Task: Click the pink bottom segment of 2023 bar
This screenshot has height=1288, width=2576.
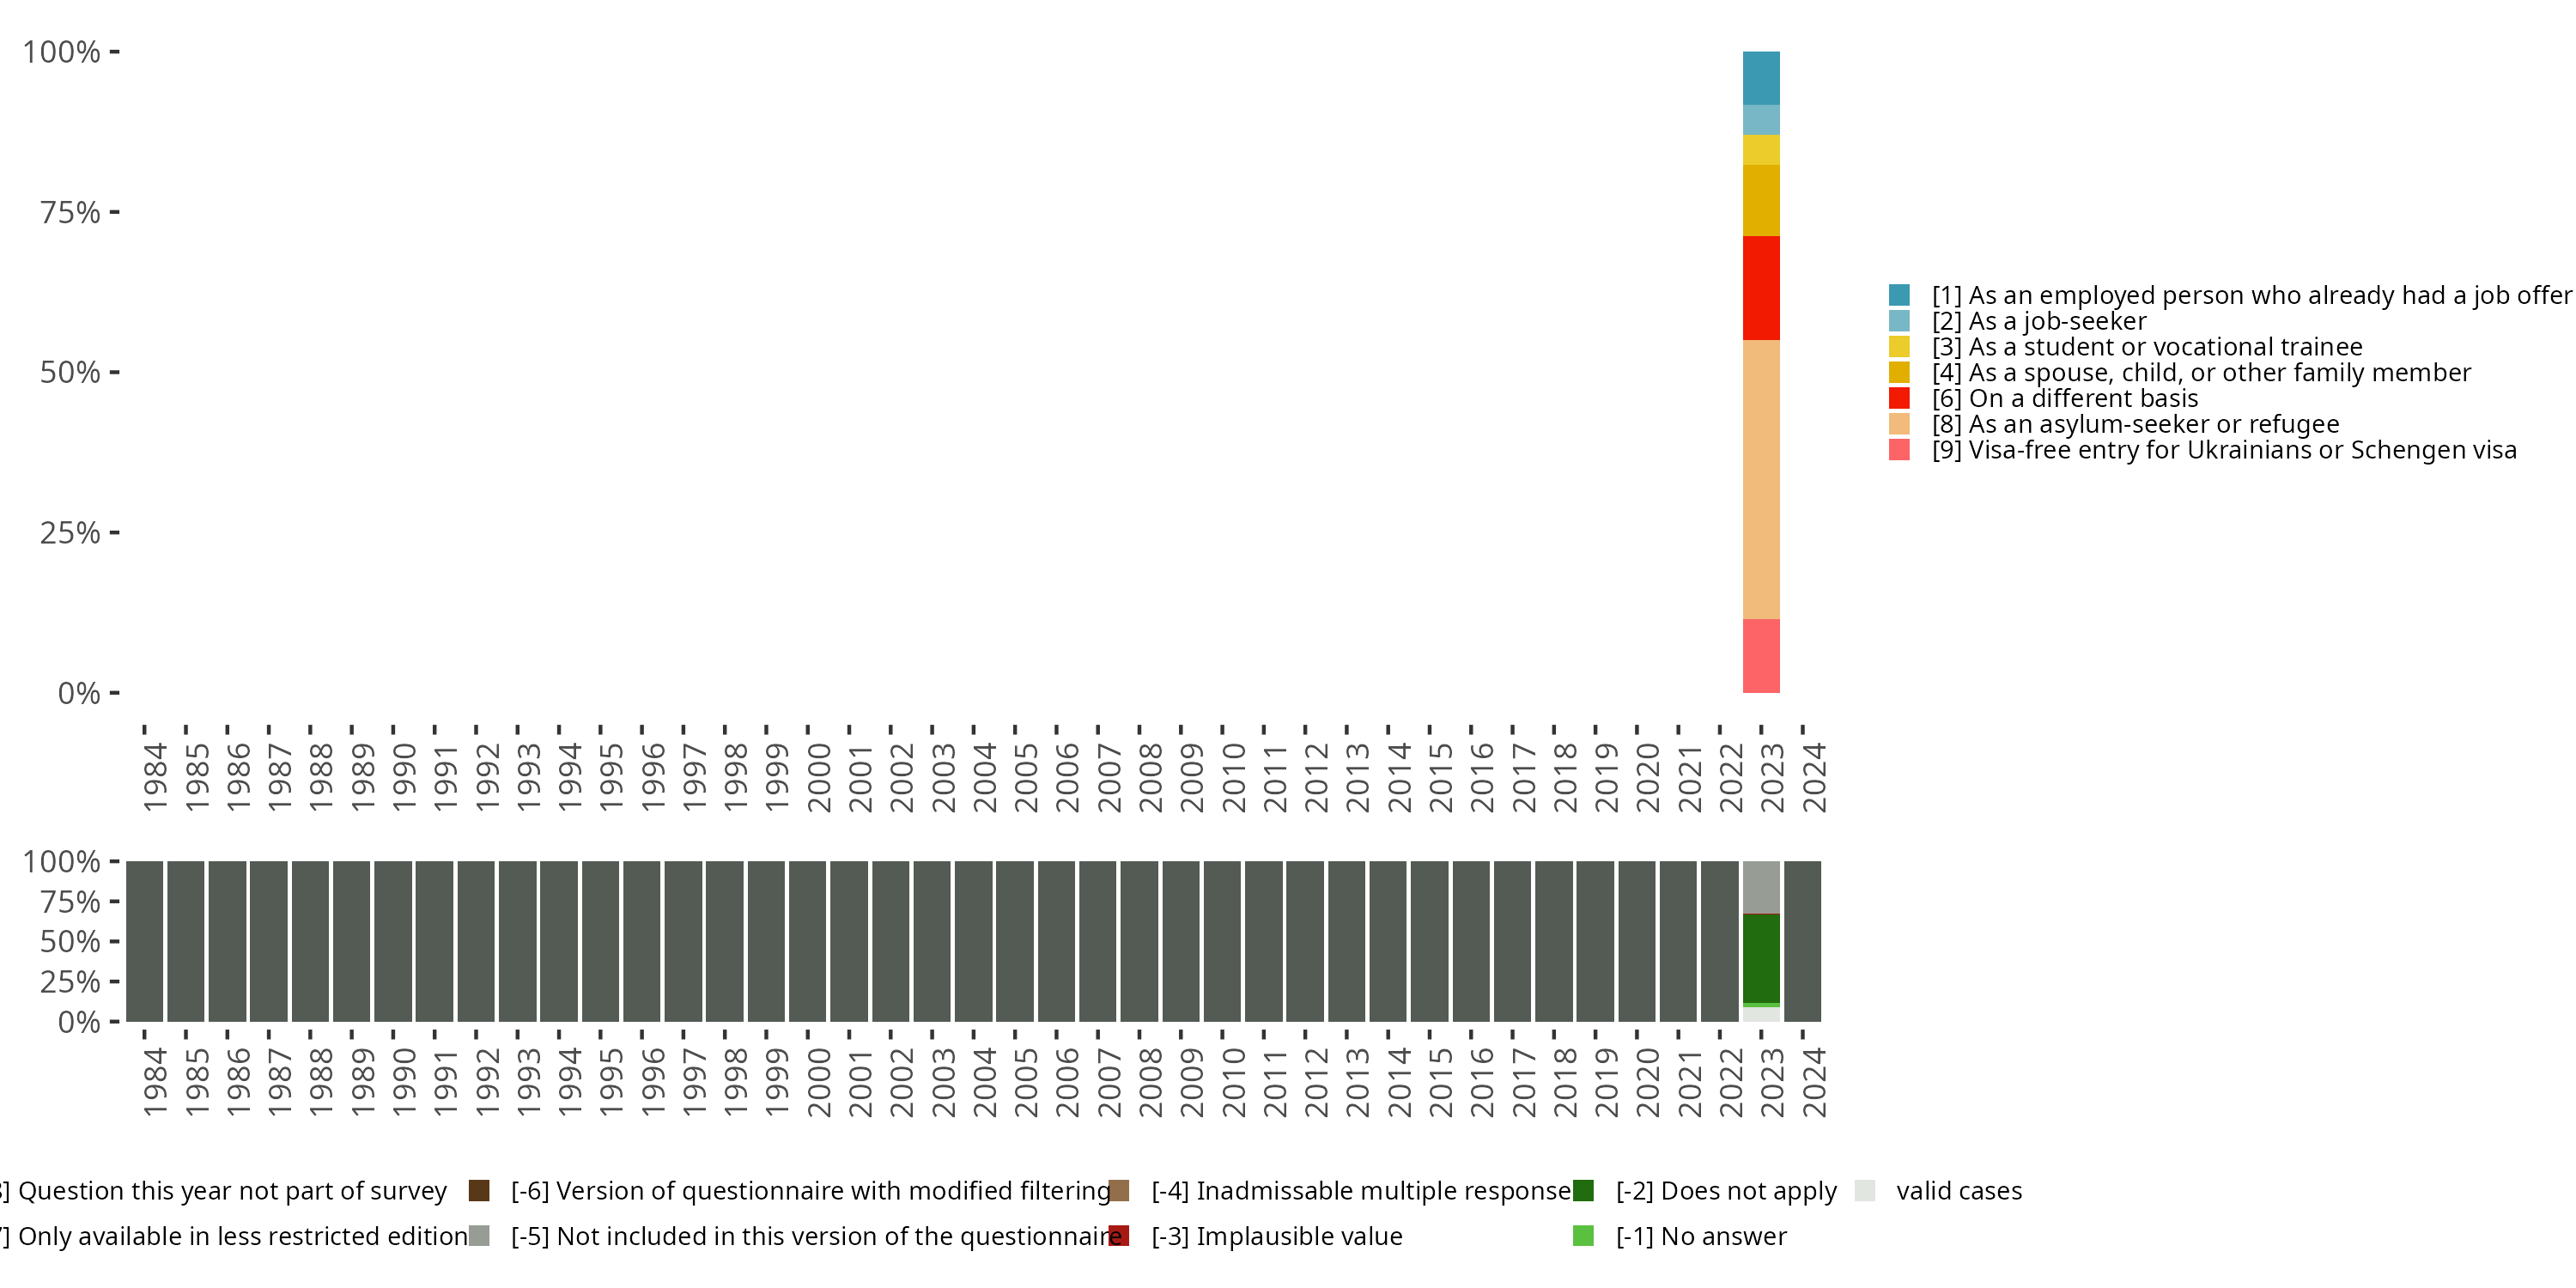Action: [1761, 656]
